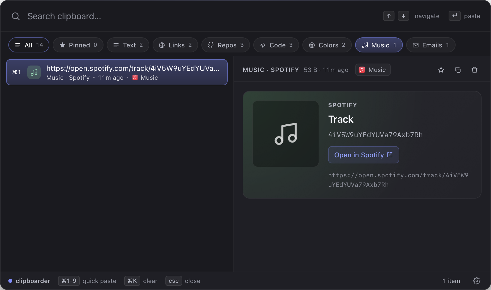This screenshot has height=290, width=491.
Task: Click the Music app badge in preview header
Action: (x=373, y=70)
